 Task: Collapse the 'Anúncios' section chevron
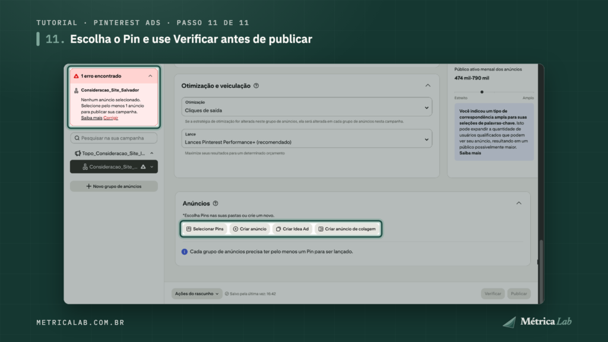519,203
